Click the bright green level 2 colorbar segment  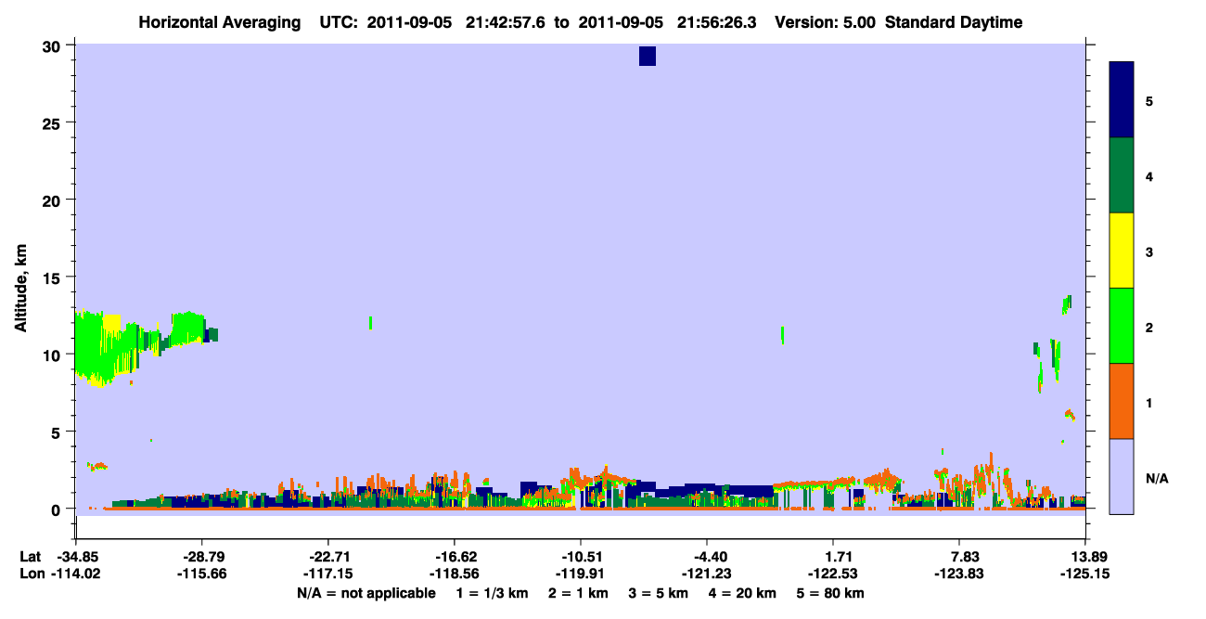[1122, 326]
